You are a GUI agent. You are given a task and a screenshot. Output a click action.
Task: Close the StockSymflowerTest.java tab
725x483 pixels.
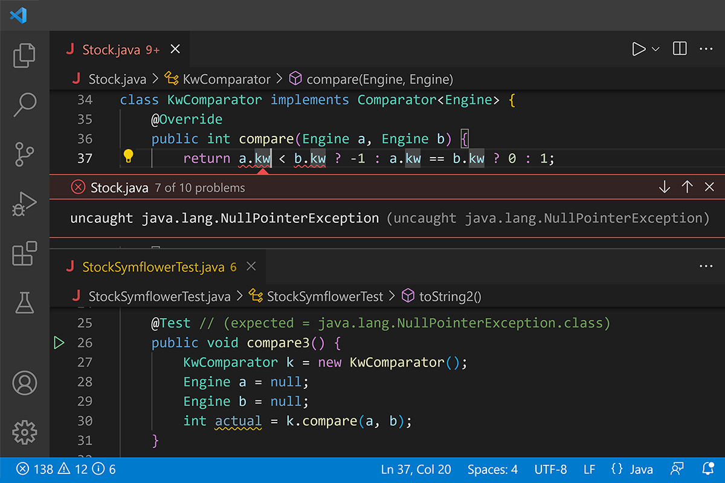251,266
